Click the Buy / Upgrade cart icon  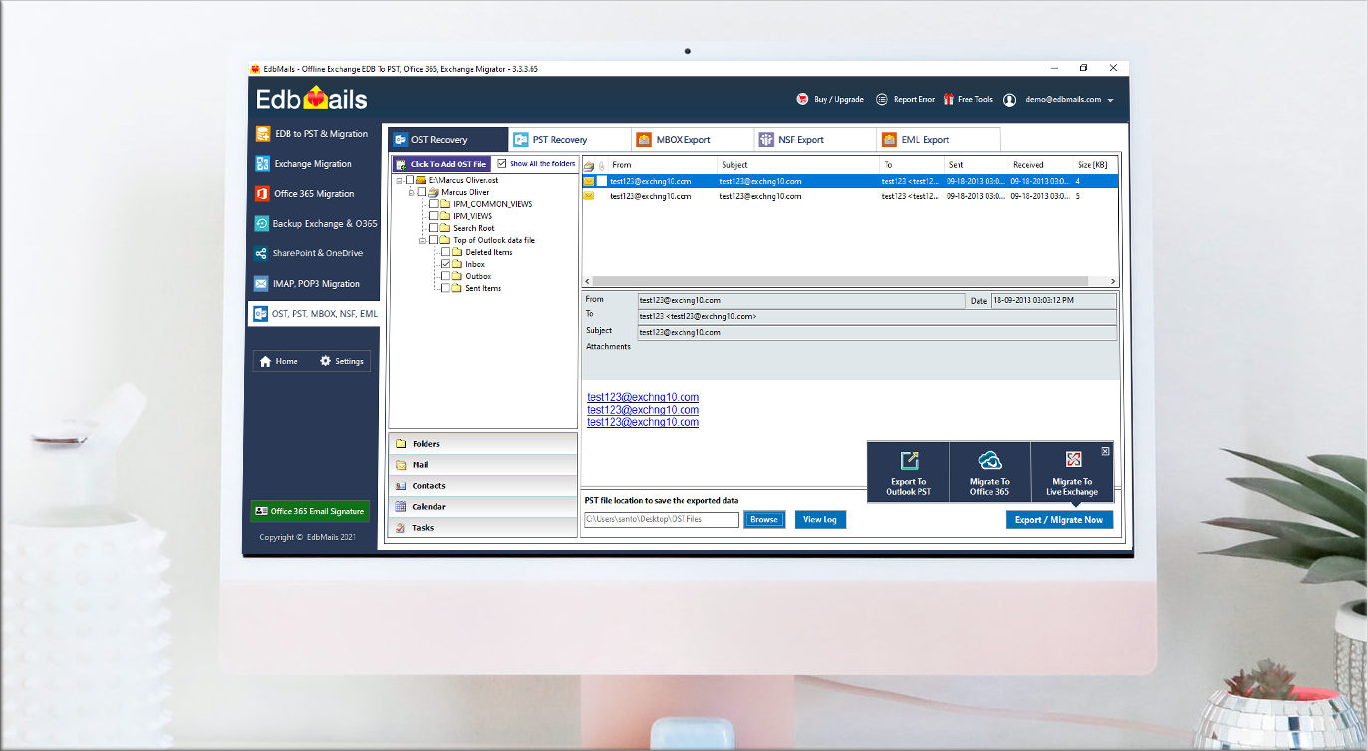(x=802, y=100)
